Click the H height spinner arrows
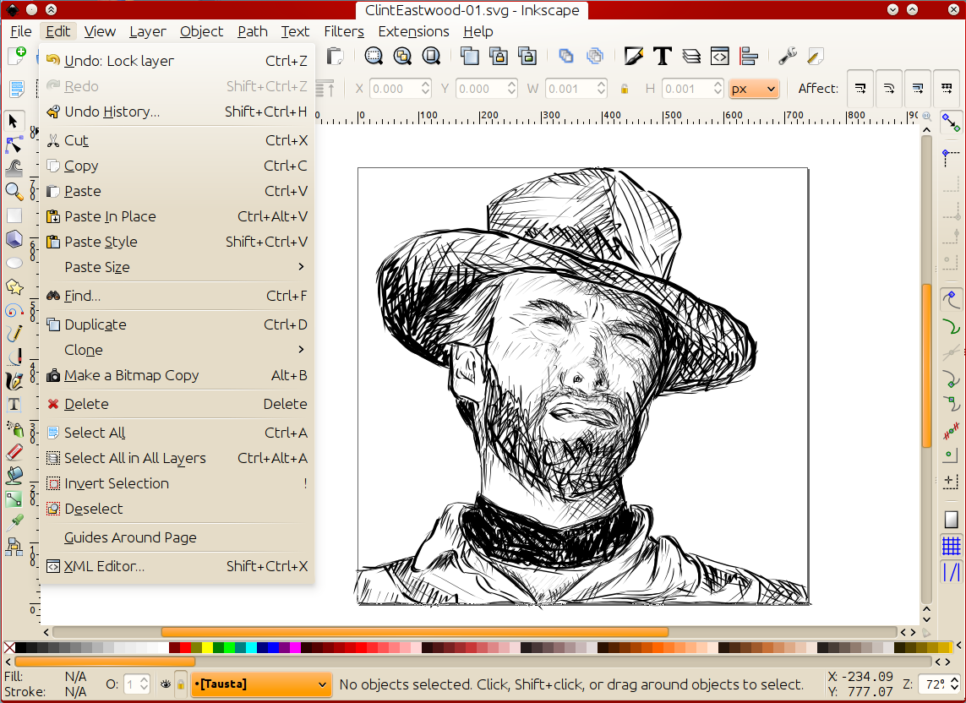The width and height of the screenshot is (966, 703). pyautogui.click(x=718, y=89)
